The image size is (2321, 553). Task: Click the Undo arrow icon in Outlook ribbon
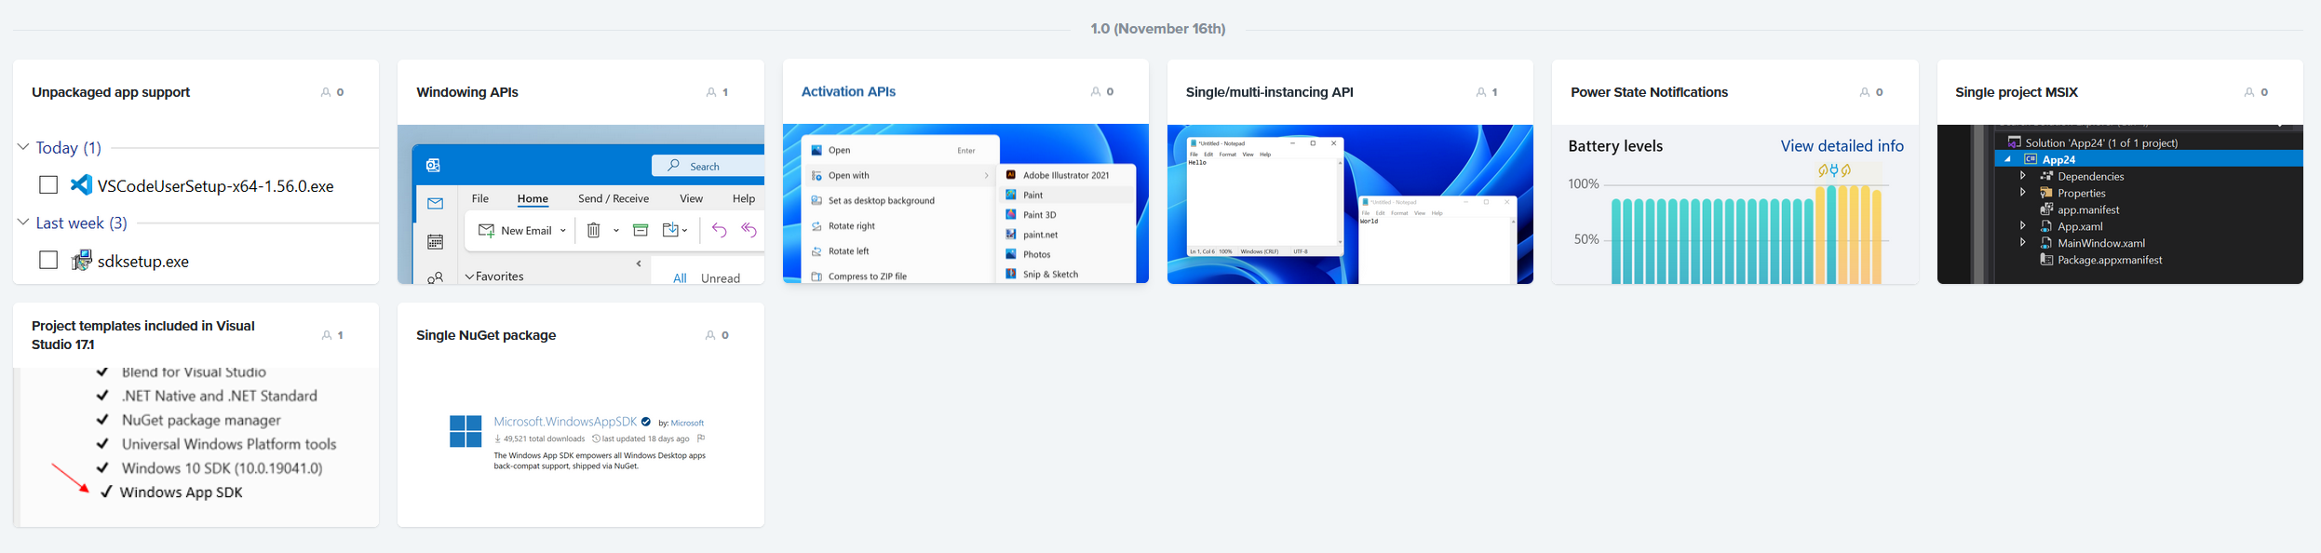[x=719, y=230]
